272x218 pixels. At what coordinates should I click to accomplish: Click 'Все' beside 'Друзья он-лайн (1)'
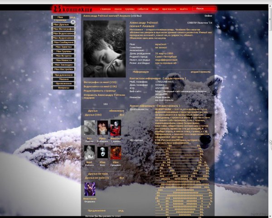[x=122, y=178]
